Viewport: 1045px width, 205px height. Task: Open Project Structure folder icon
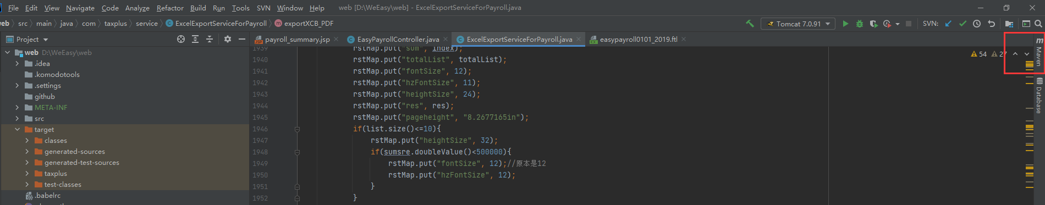(1009, 24)
